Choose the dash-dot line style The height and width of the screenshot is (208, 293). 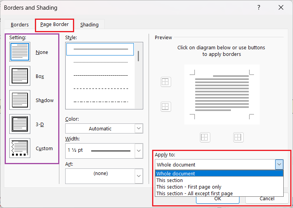pos(101,102)
